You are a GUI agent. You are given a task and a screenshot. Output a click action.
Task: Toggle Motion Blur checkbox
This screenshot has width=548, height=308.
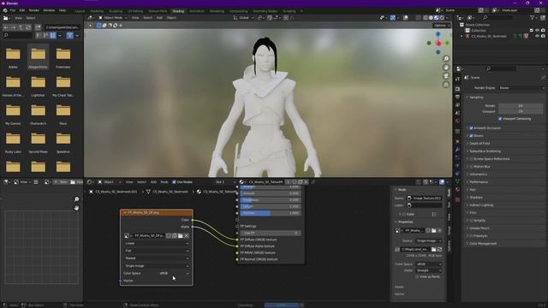pos(471,167)
